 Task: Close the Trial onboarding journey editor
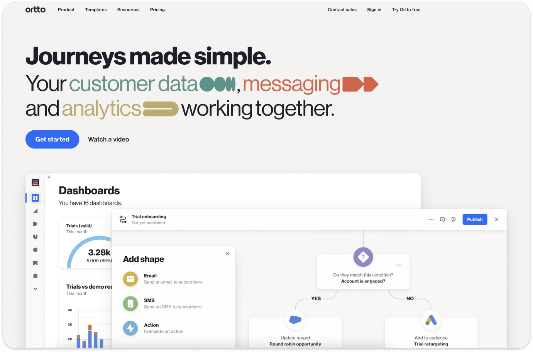[x=497, y=219]
